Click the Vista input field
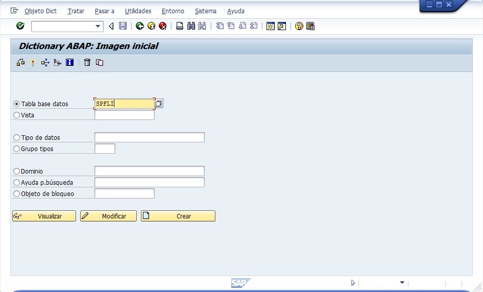This screenshot has height=292, width=483. pyautogui.click(x=125, y=115)
